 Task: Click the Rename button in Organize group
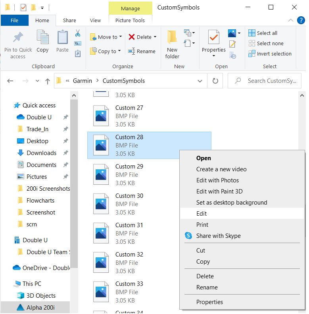142,51
